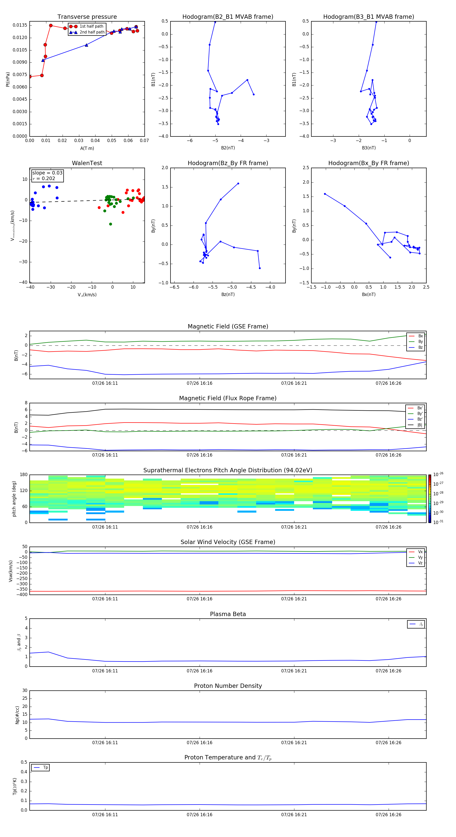
Task: Click the 'slope = 0.03' annotation
Action: tap(47, 173)
